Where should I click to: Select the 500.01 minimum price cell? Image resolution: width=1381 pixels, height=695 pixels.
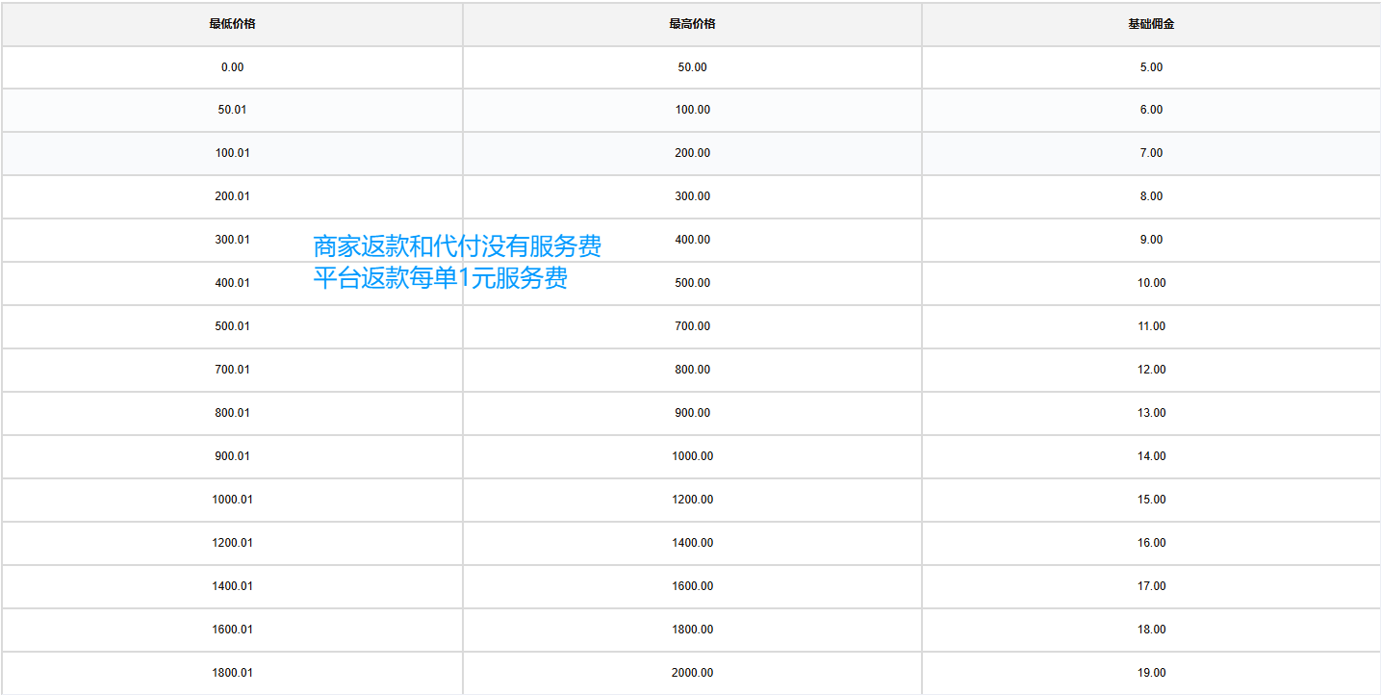tap(232, 326)
